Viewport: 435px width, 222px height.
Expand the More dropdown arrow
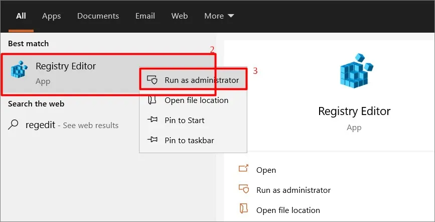pyautogui.click(x=231, y=16)
